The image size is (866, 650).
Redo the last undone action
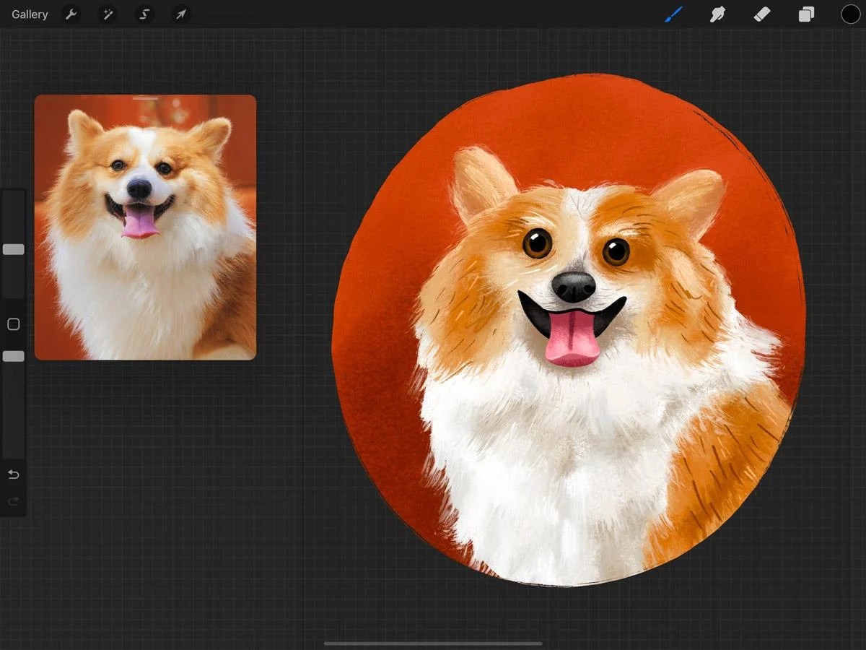13,501
